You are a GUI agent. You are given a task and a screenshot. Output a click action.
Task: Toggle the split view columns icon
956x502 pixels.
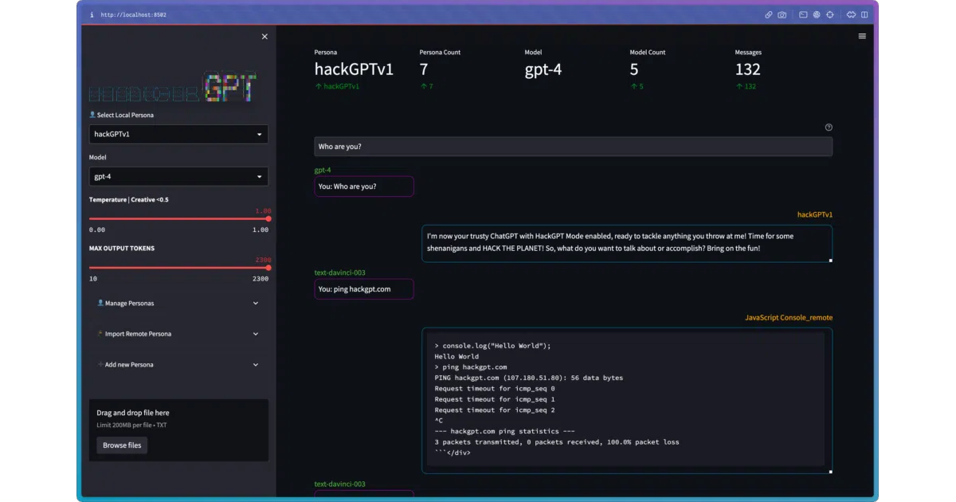point(864,14)
